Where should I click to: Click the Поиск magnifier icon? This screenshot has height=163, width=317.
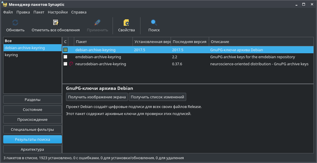(x=154, y=23)
